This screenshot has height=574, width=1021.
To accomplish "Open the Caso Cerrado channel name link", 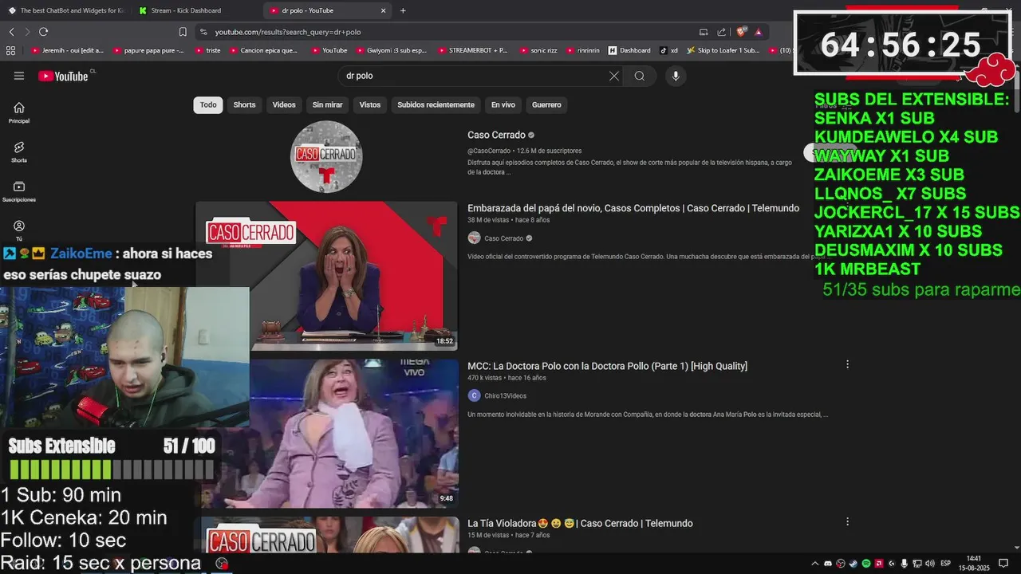I will (x=496, y=135).
